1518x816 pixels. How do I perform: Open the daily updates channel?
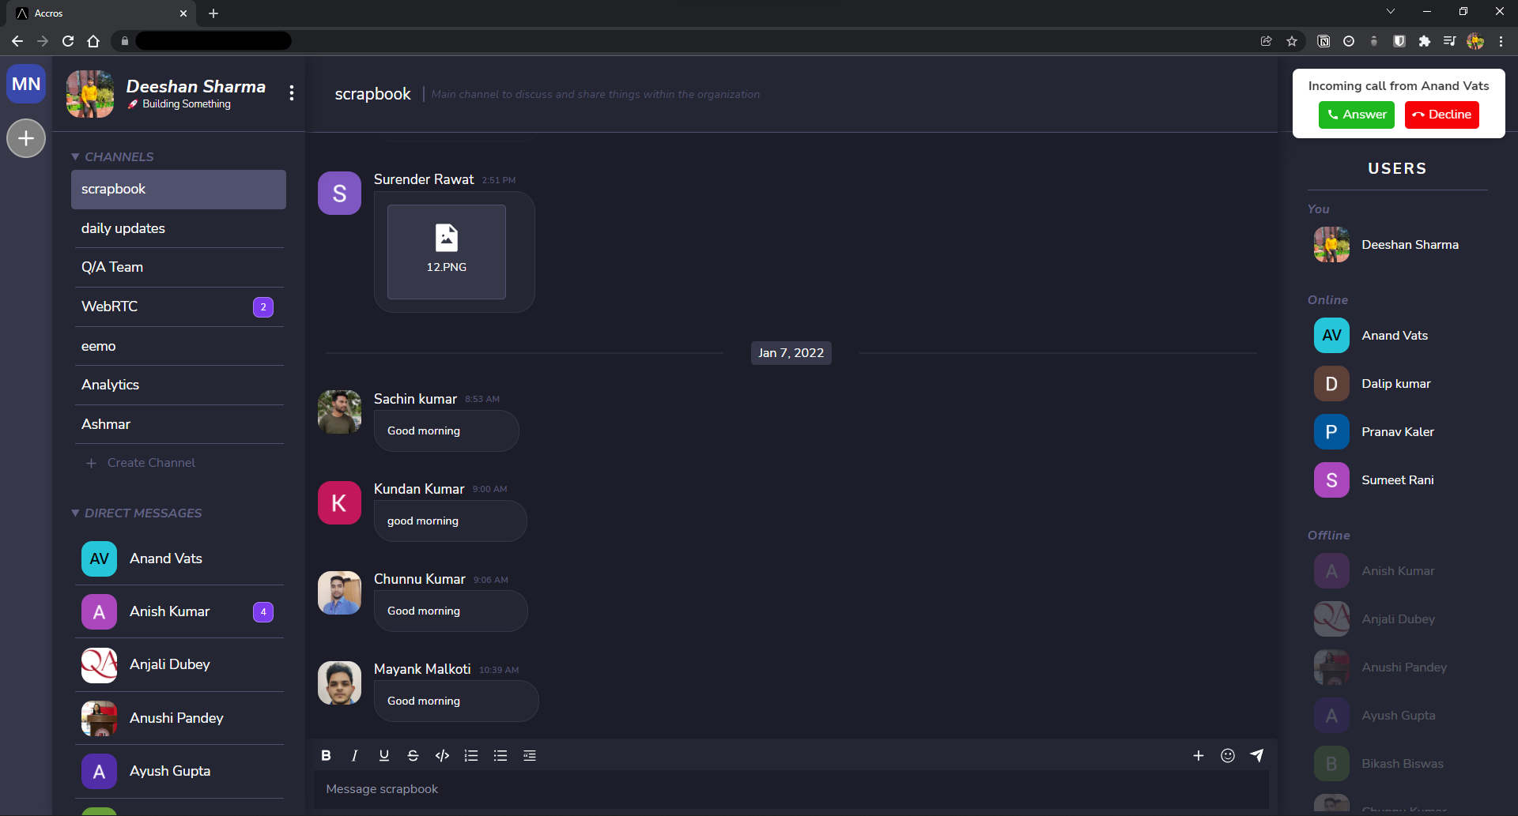123,228
